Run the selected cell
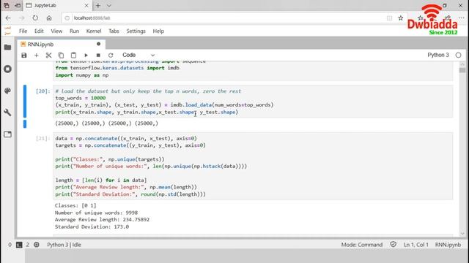This screenshot has width=469, height=263. (x=86, y=56)
